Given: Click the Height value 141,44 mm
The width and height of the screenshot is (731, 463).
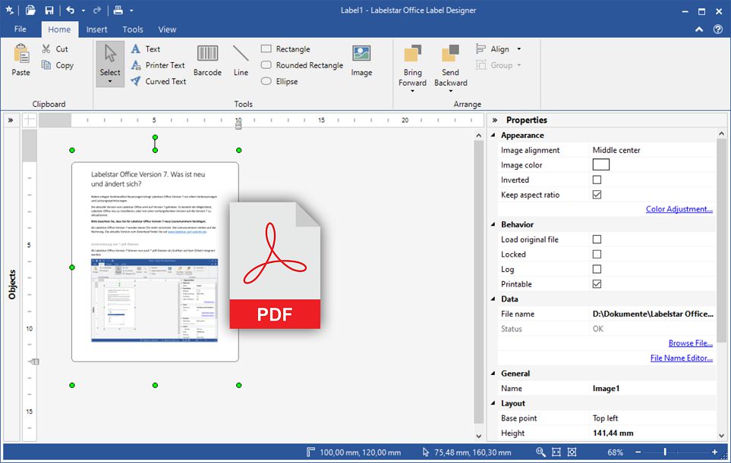Looking at the screenshot, I should [613, 433].
